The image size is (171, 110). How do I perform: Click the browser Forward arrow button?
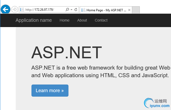[x=15, y=9]
